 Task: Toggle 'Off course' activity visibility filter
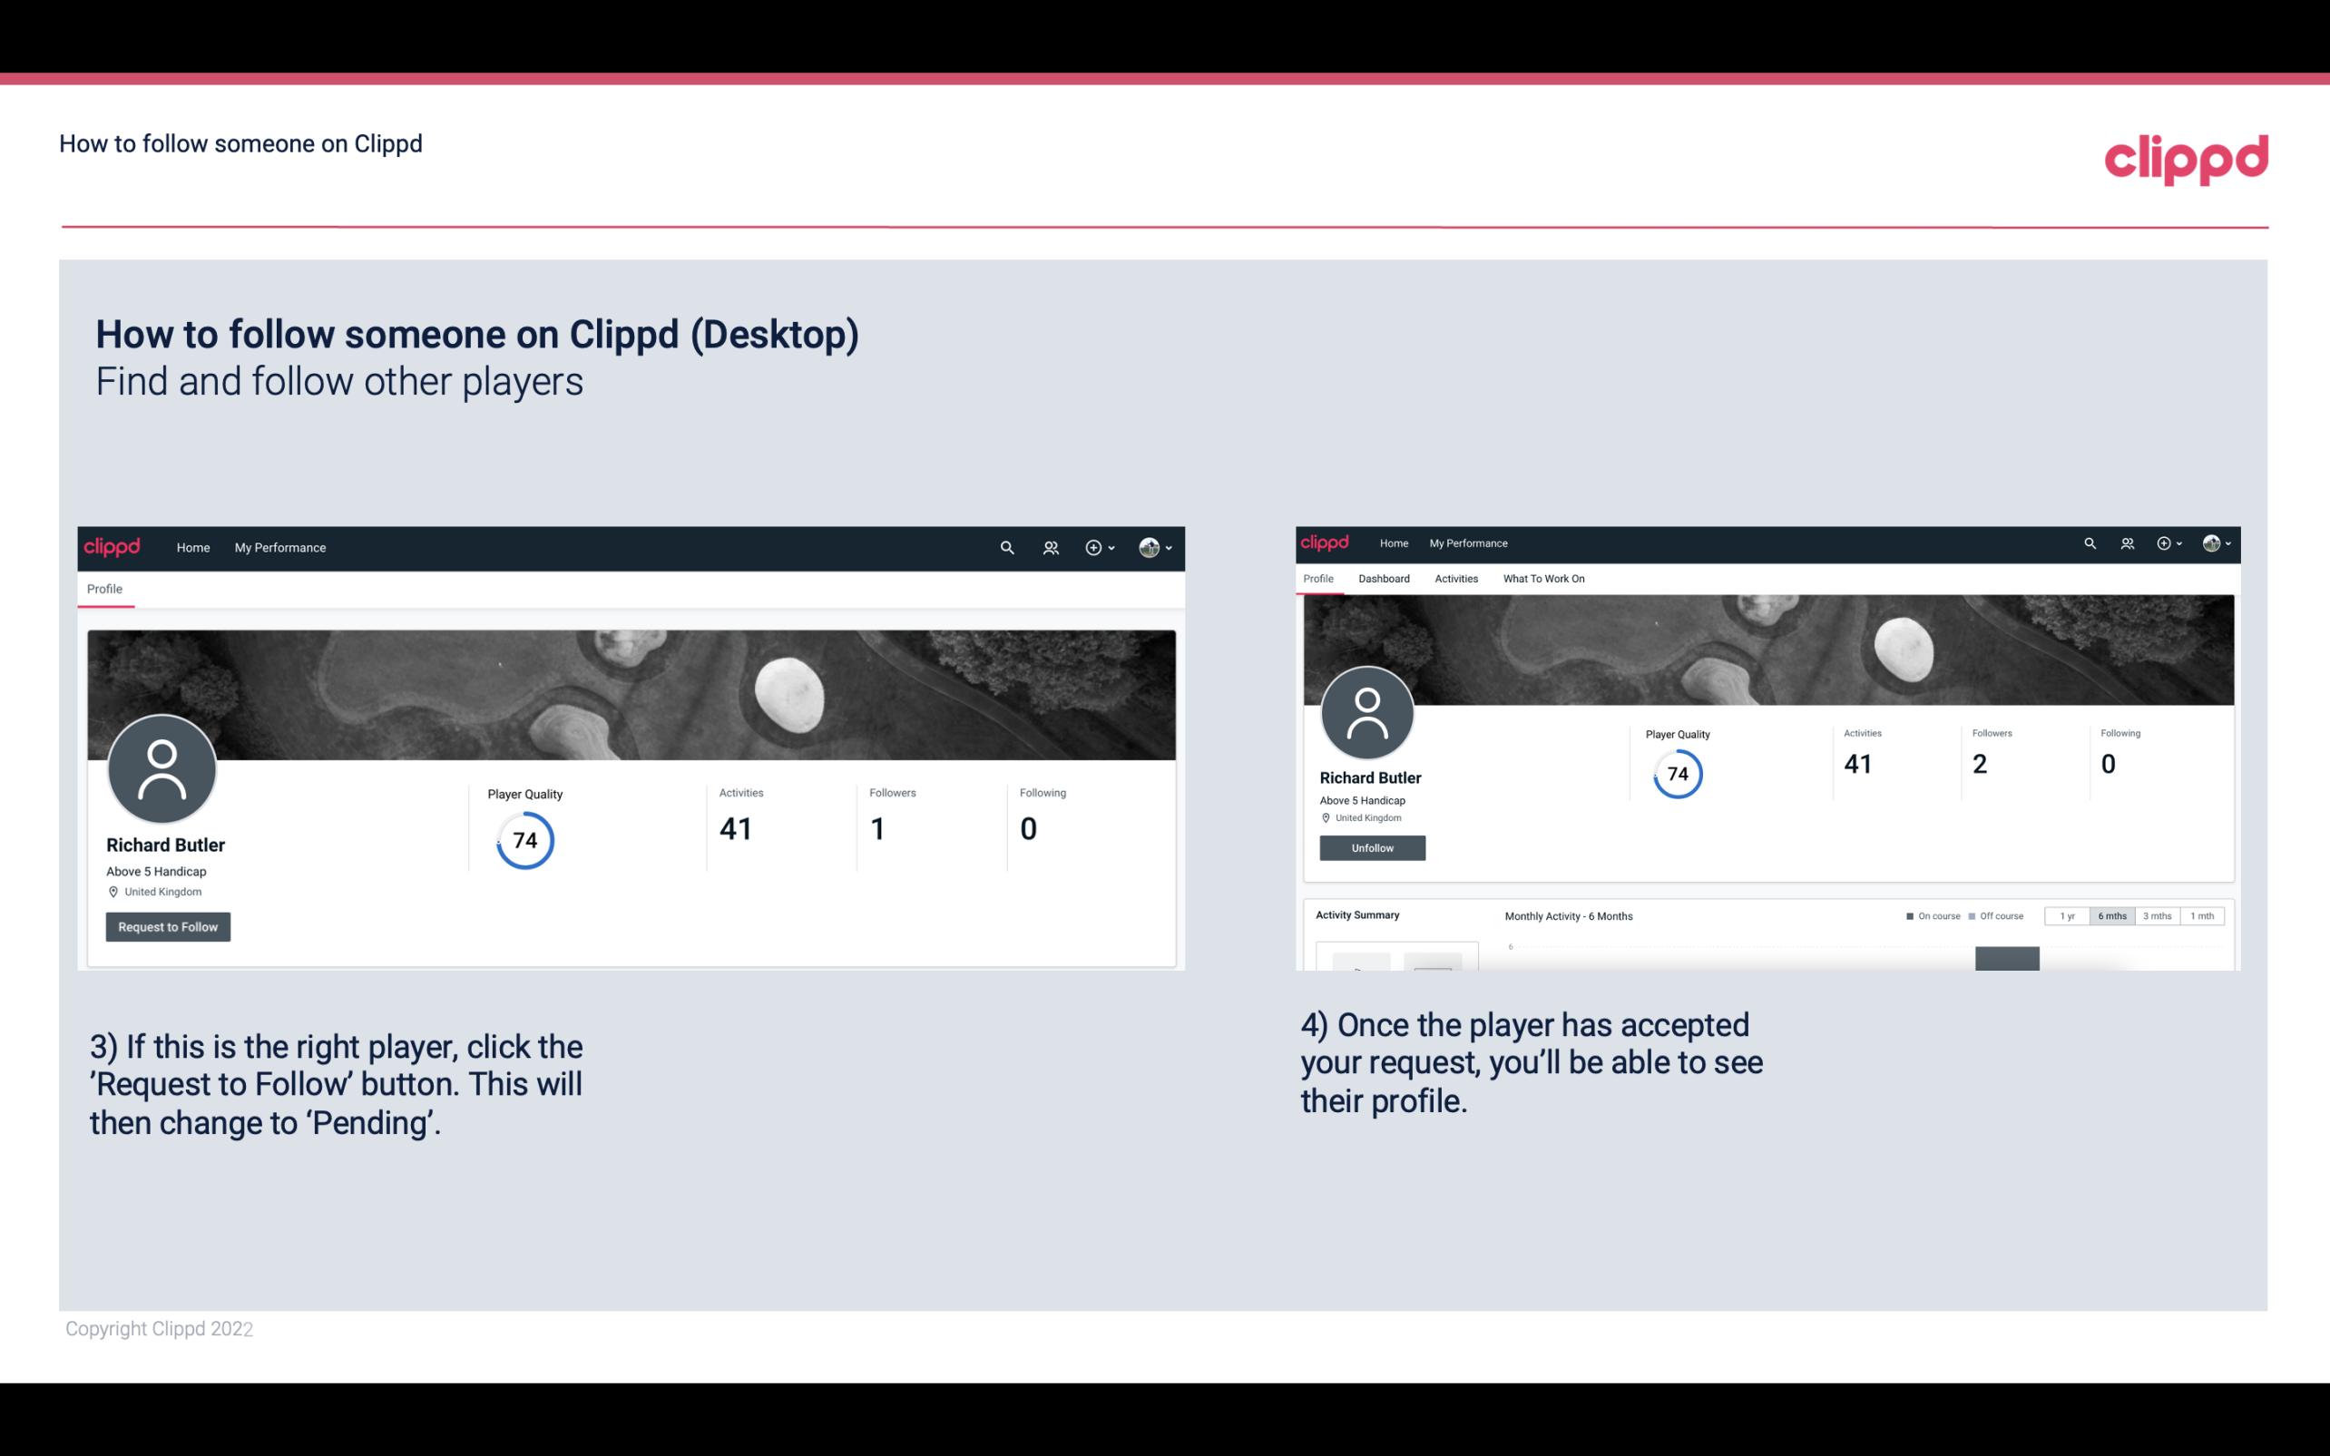(x=2002, y=916)
